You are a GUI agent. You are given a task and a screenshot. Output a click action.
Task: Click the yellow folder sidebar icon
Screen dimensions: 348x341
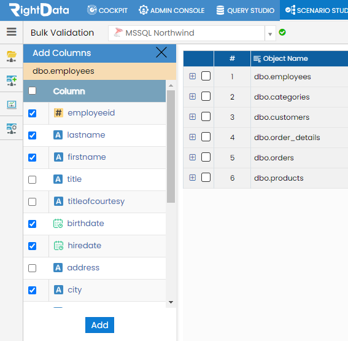coord(11,57)
